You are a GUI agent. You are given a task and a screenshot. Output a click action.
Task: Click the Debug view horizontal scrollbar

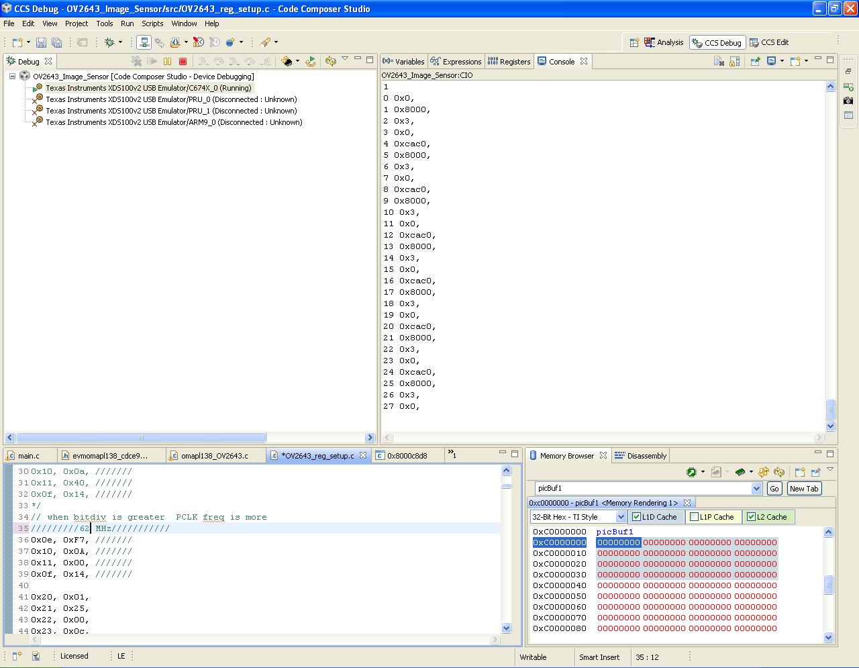pyautogui.click(x=141, y=438)
